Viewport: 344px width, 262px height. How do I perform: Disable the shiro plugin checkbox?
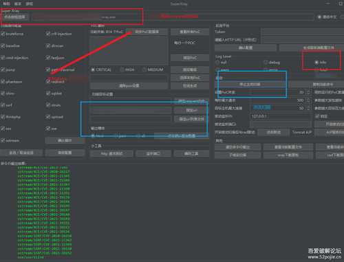3,94
